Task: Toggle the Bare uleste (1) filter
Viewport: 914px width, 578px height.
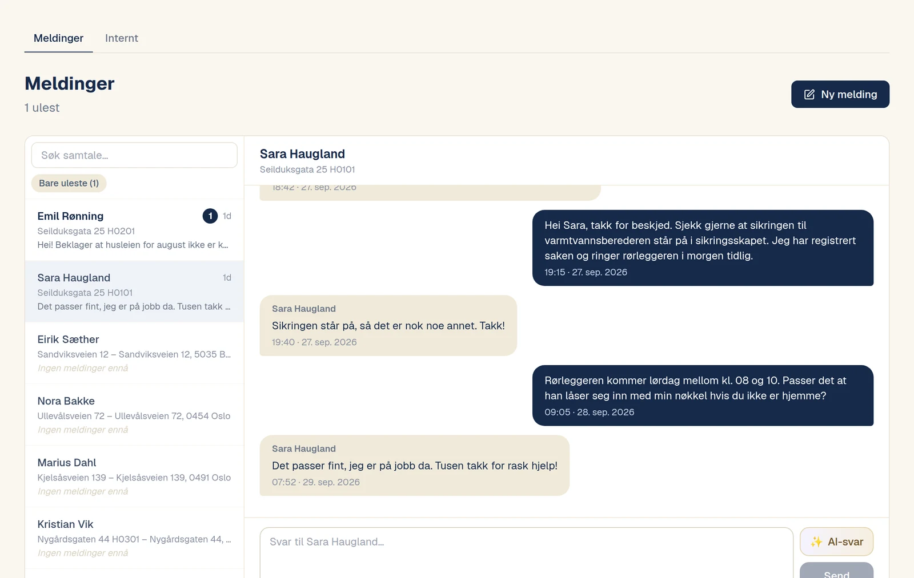Action: [69, 183]
